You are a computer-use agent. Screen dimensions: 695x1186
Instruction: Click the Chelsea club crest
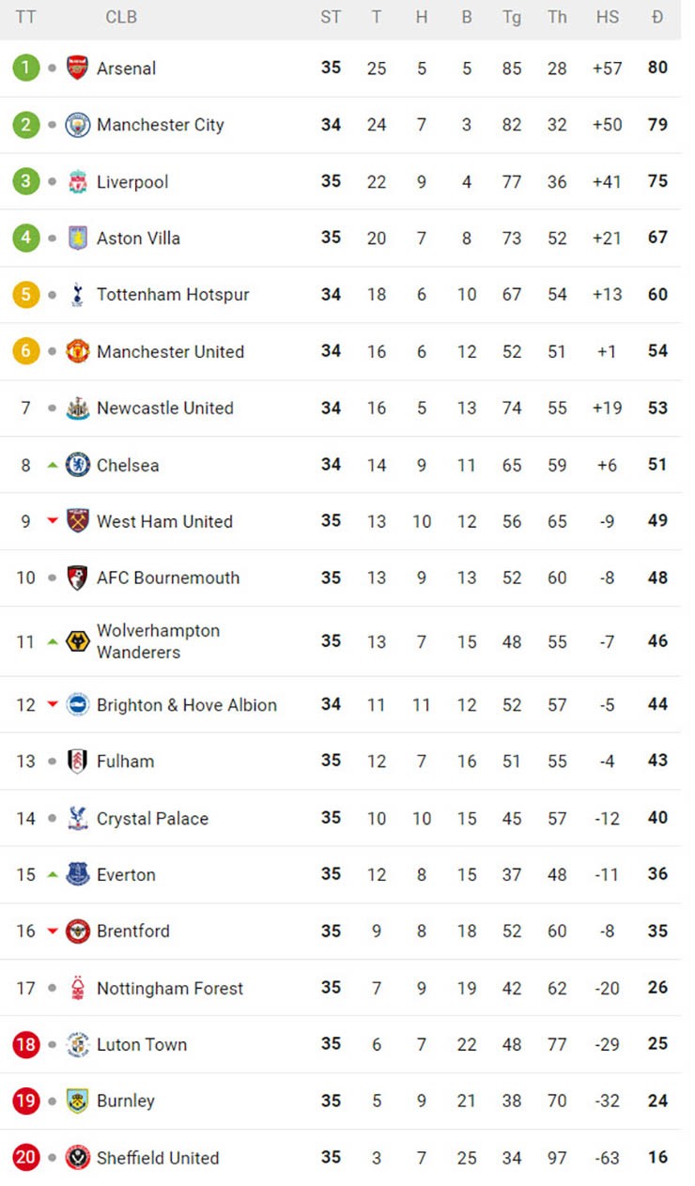[x=77, y=465]
